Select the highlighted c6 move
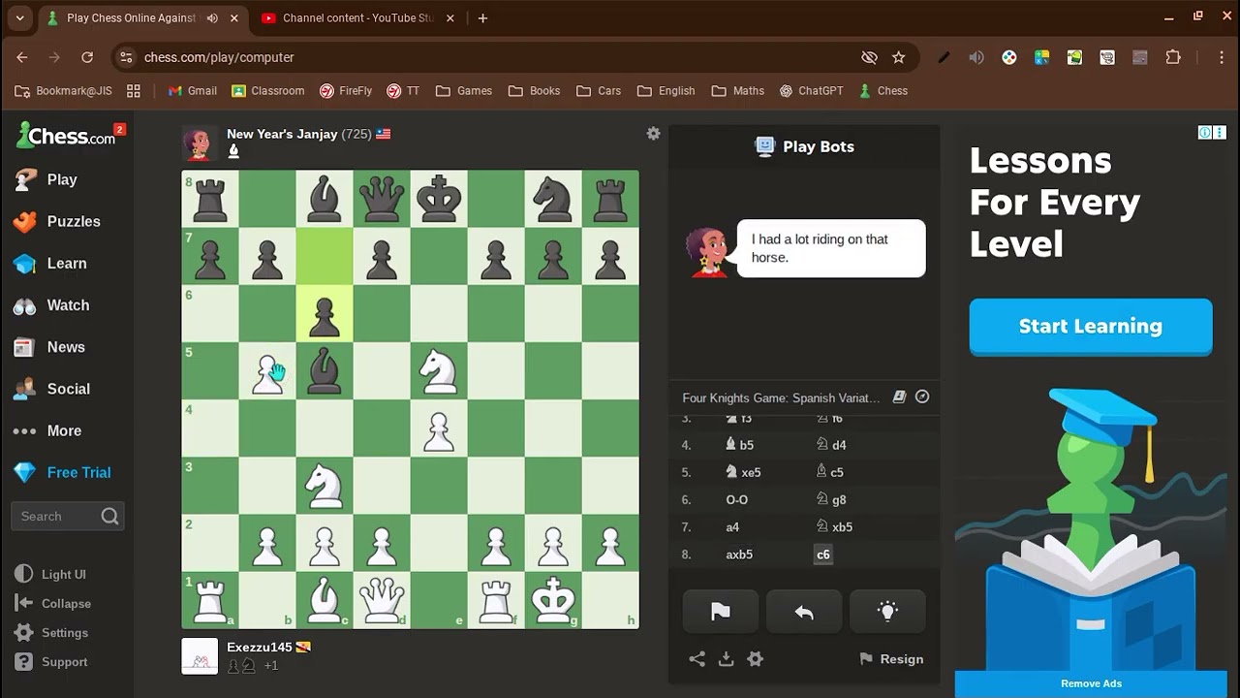The height and width of the screenshot is (698, 1240). [x=822, y=555]
